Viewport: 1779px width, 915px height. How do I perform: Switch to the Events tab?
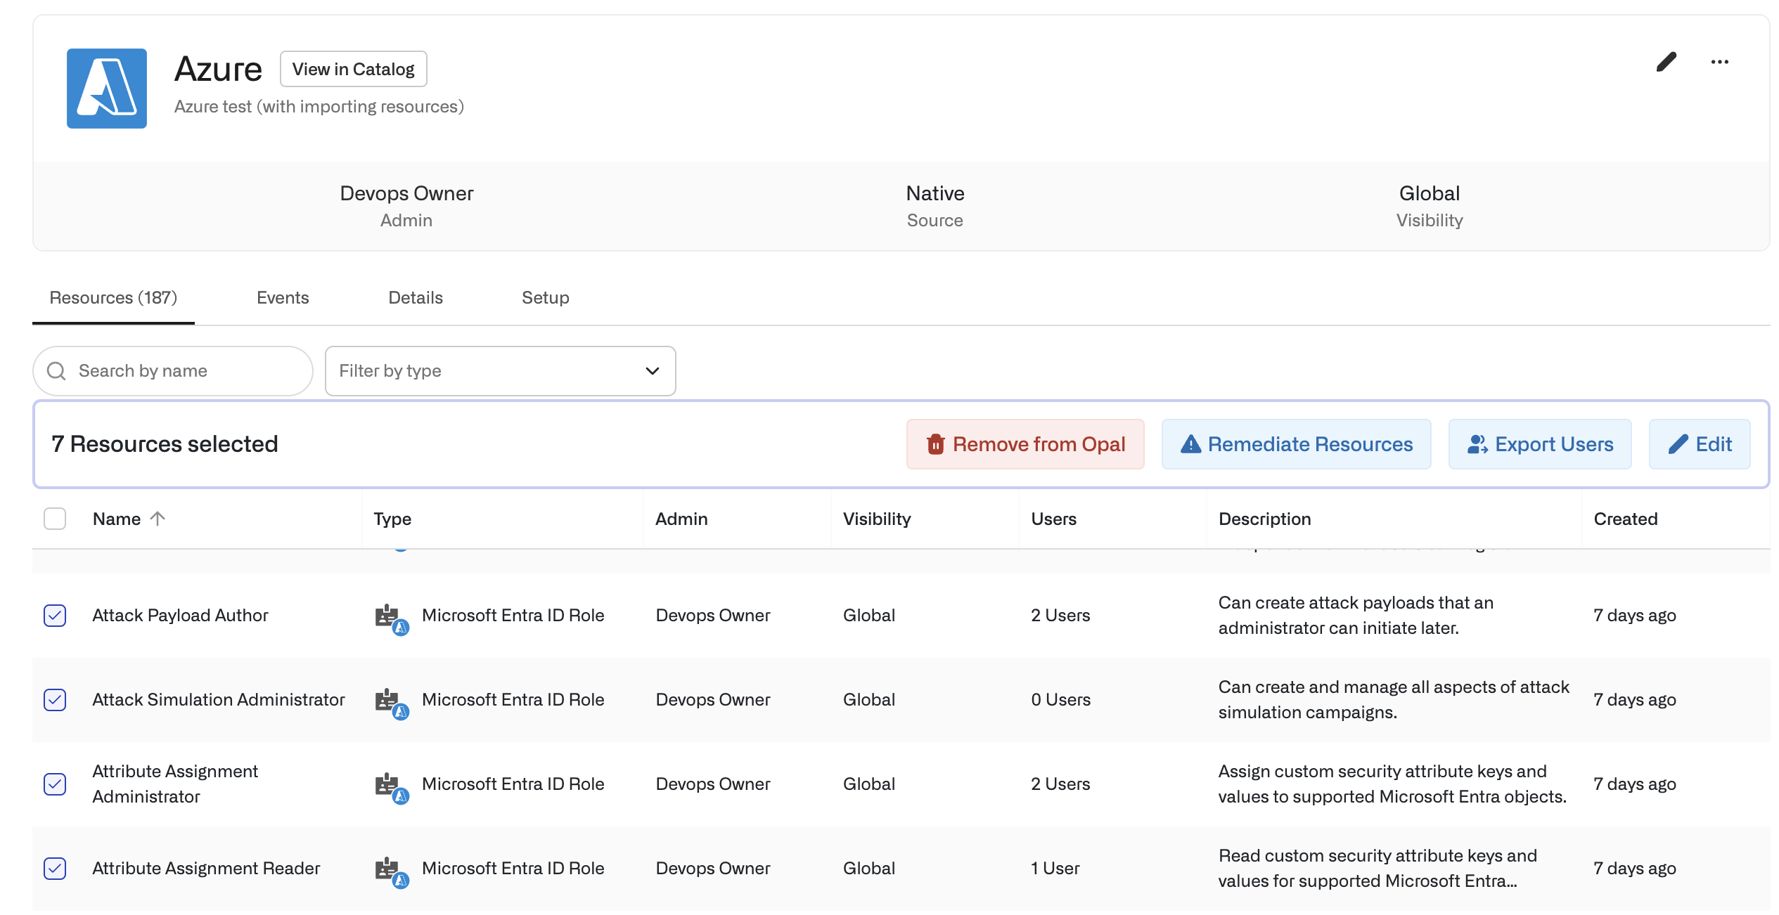point(283,298)
